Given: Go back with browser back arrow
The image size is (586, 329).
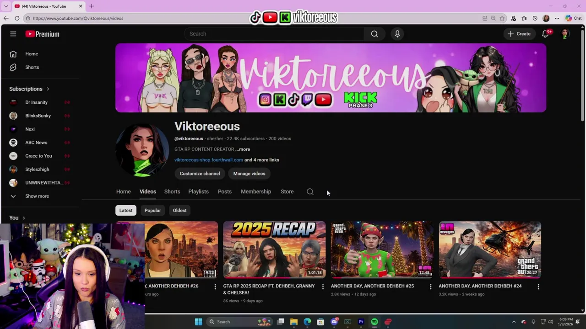Looking at the screenshot, I should [6, 18].
